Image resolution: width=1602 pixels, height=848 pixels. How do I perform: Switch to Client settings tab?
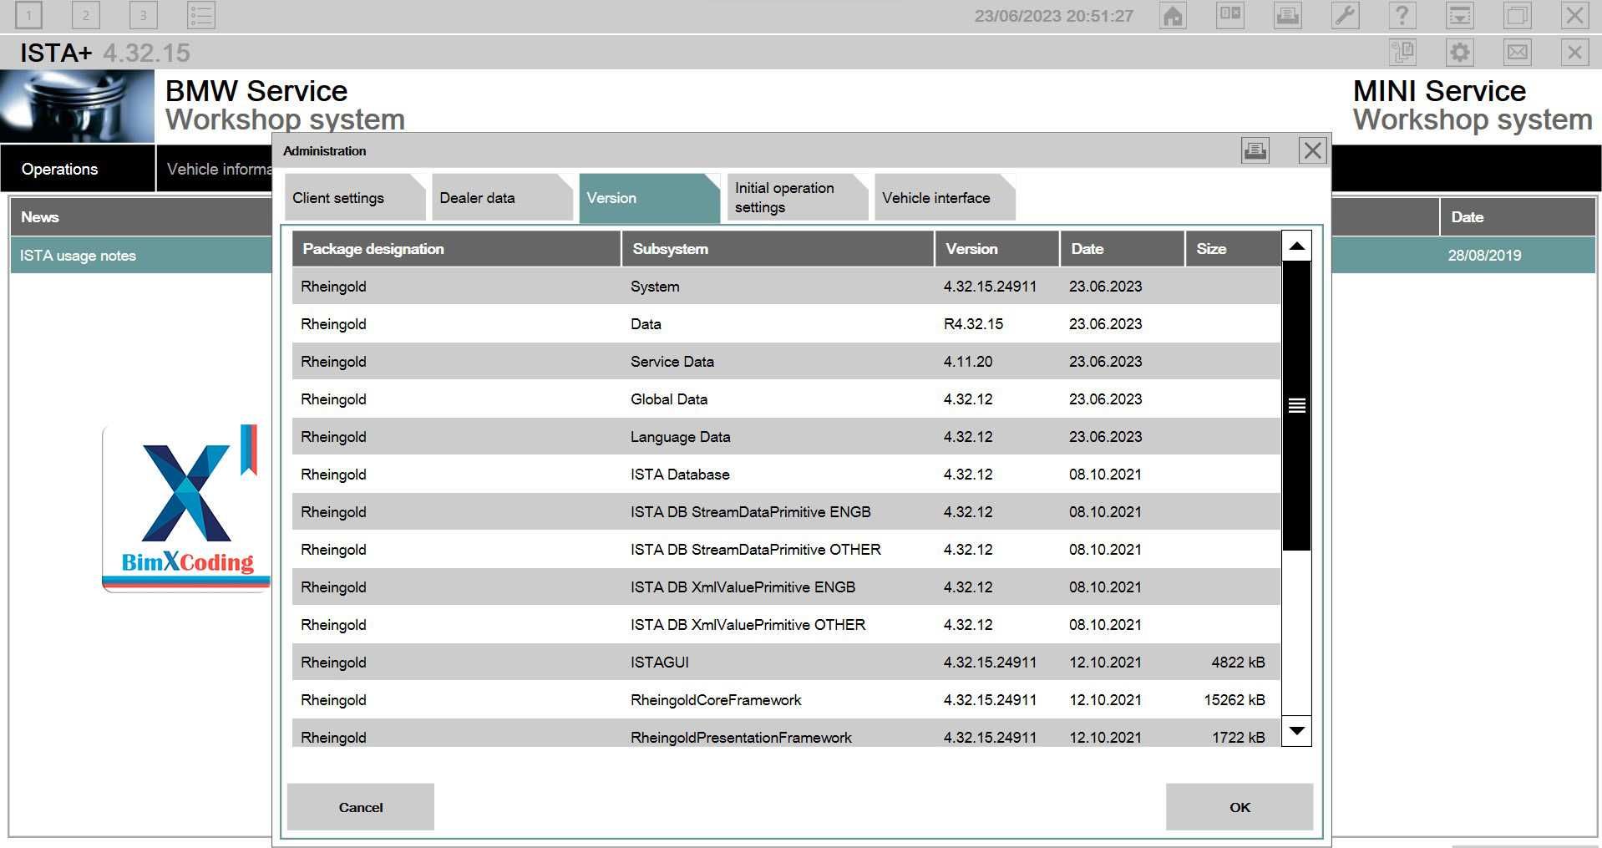coord(355,198)
